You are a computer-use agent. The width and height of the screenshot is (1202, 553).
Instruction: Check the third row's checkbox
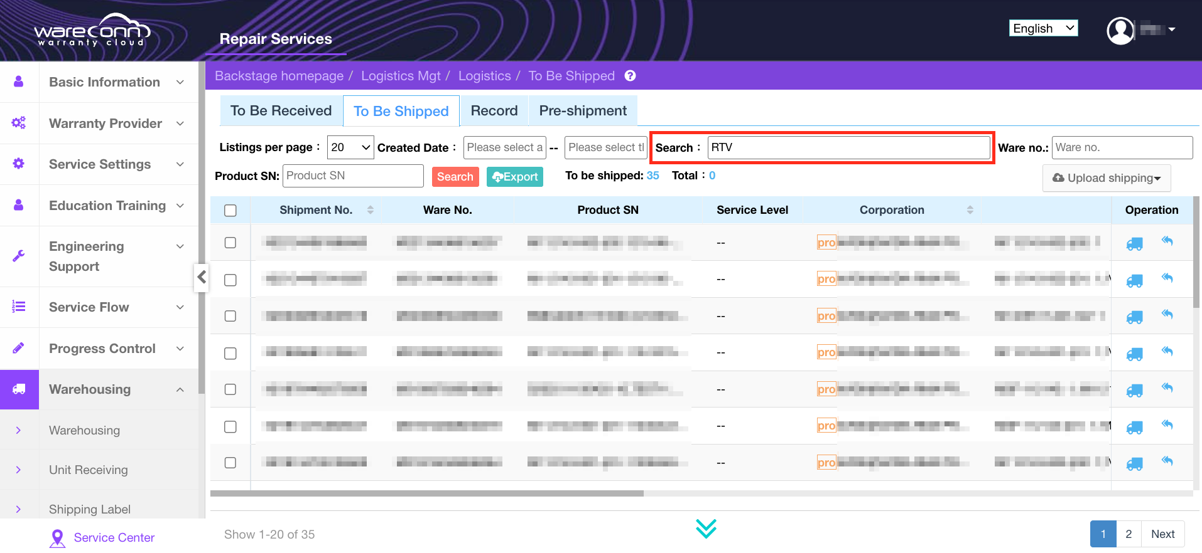(230, 316)
